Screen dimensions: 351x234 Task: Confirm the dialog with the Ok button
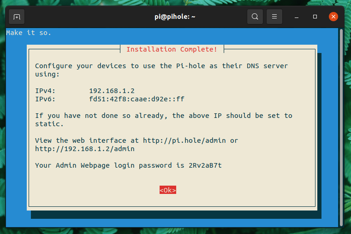(168, 190)
